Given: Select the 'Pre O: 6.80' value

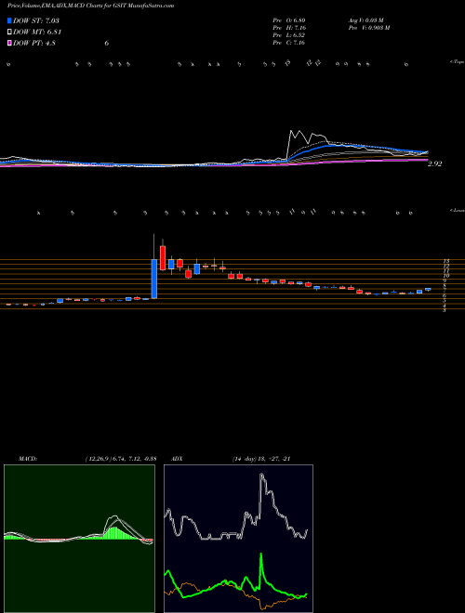Looking at the screenshot, I should [289, 20].
